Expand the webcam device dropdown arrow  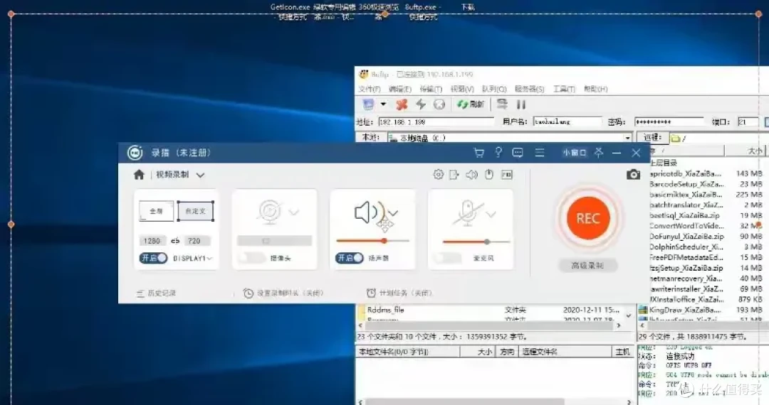[x=294, y=212]
